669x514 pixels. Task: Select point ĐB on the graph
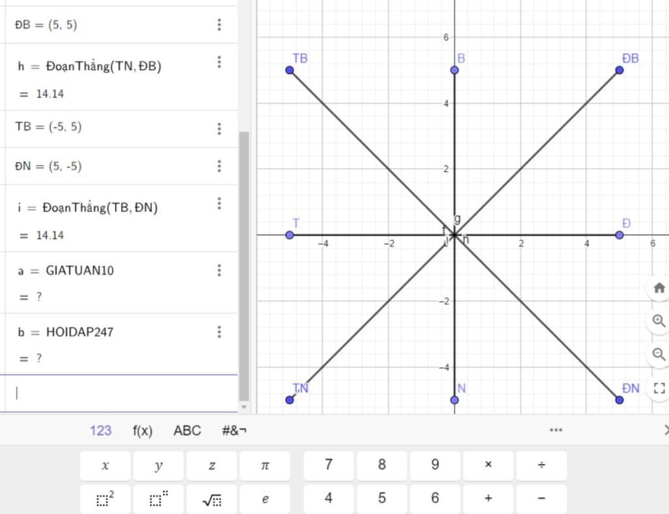click(619, 70)
